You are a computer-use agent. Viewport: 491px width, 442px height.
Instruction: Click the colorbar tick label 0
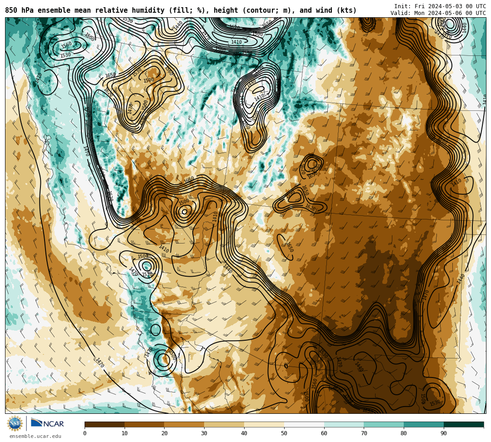point(85,433)
